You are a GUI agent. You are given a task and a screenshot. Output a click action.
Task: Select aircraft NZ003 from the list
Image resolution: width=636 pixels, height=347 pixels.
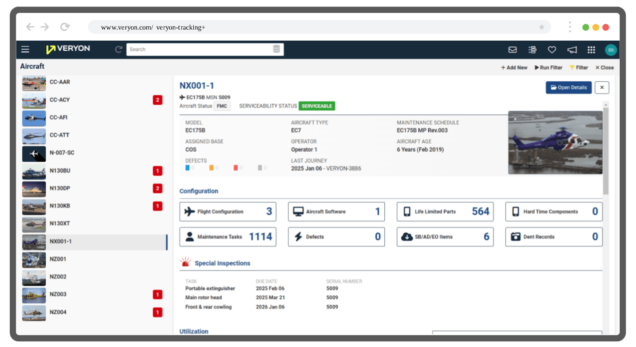(58, 294)
